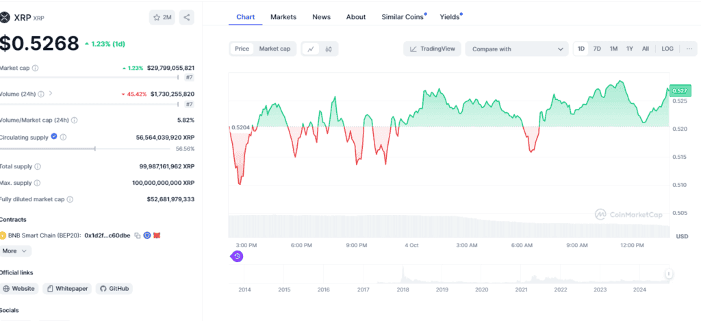Click circulating supply verified badge

click(x=54, y=136)
